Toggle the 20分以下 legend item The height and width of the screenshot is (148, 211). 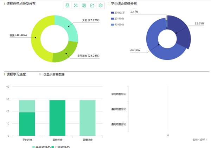tap(112, 12)
